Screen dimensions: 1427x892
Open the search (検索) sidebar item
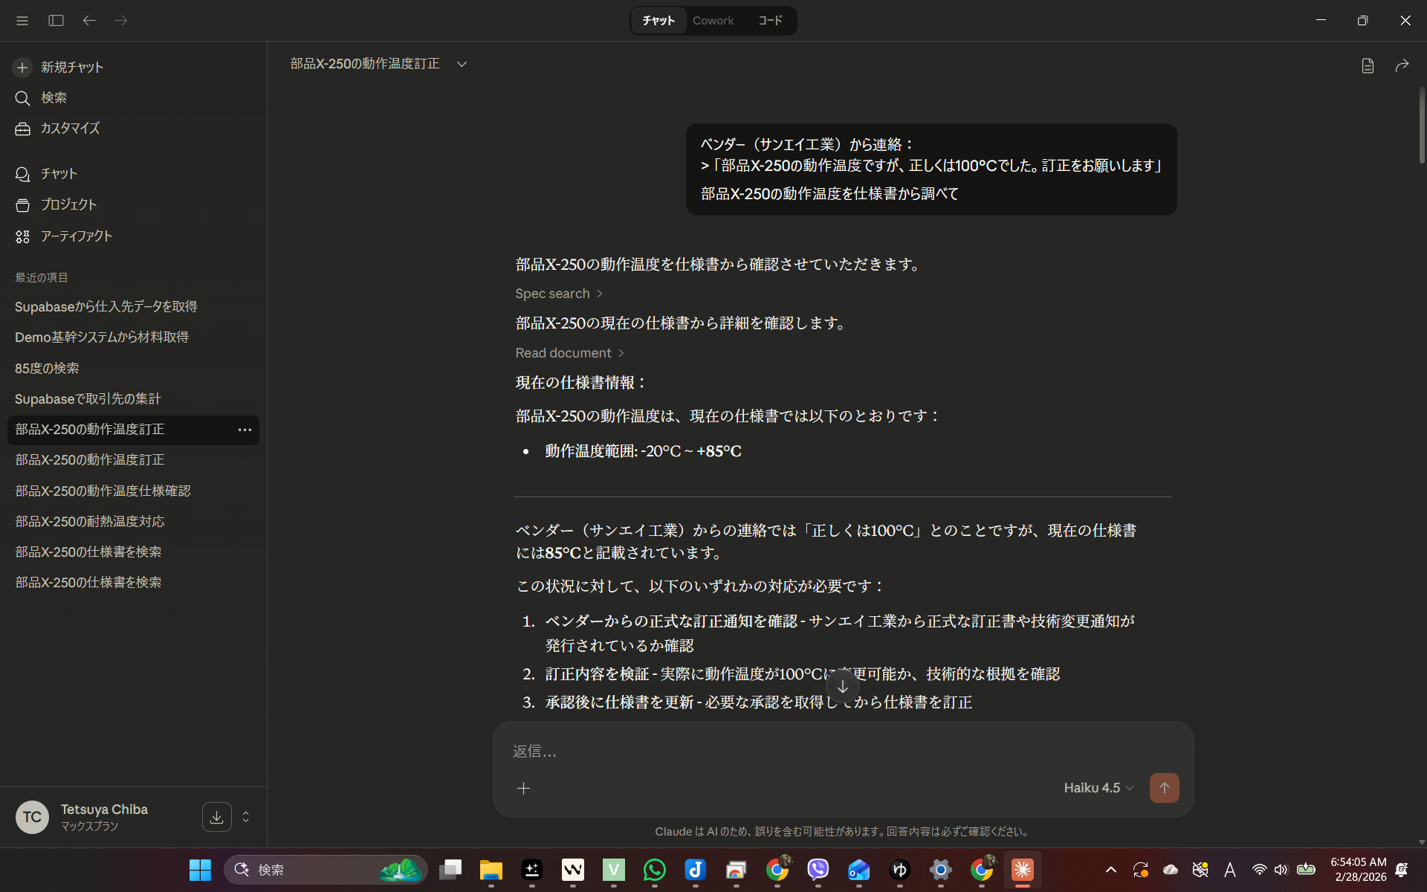click(54, 98)
